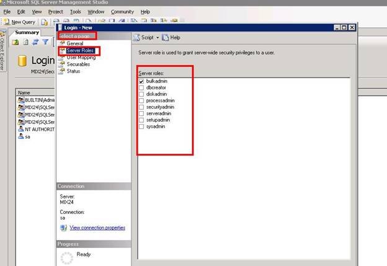Select the Status page

[73, 71]
